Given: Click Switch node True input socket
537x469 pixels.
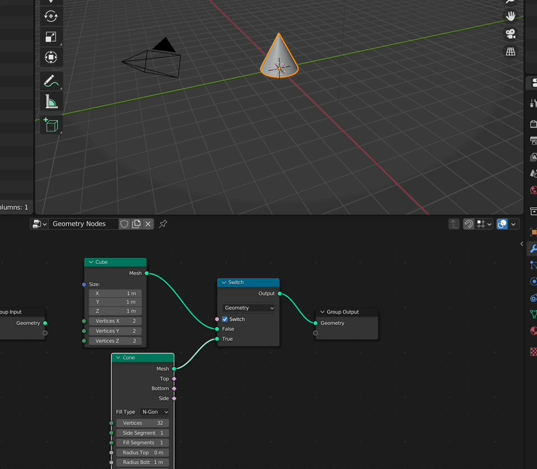Looking at the screenshot, I should pyautogui.click(x=217, y=339).
